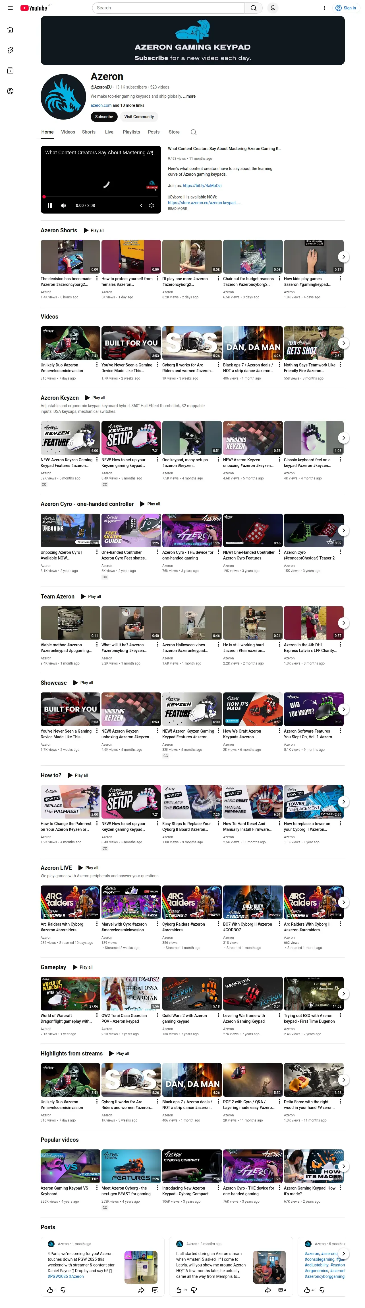Image resolution: width=365 pixels, height=1308 pixels.
Task: Open the You sidebar icon
Action: [10, 91]
